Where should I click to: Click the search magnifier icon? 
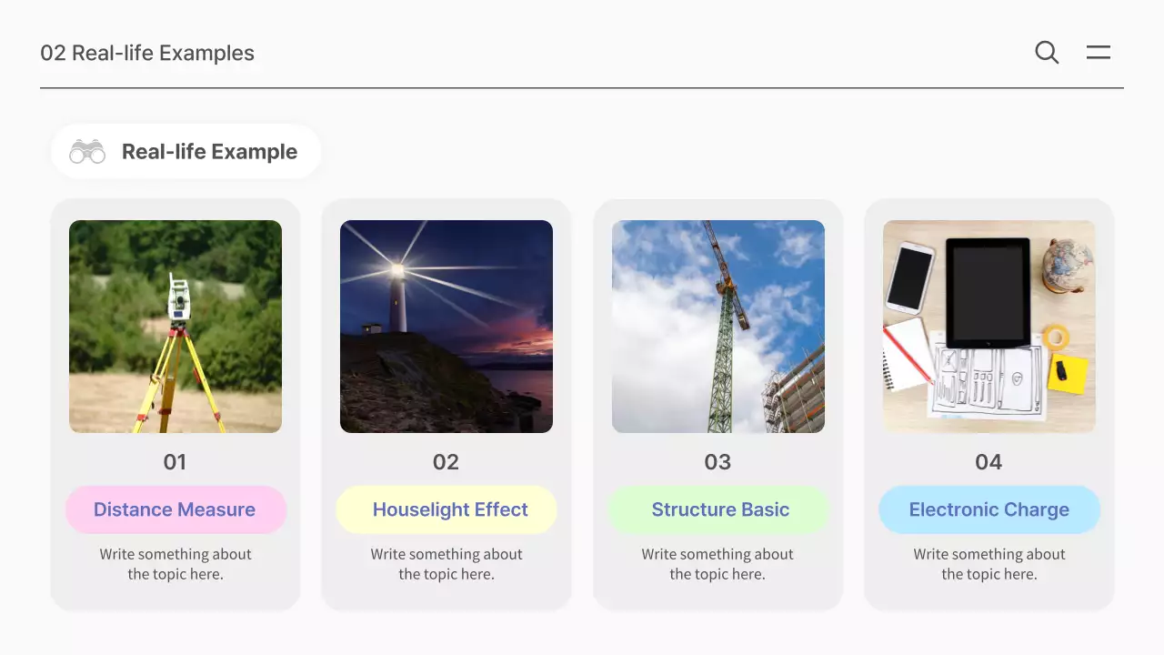(1047, 53)
